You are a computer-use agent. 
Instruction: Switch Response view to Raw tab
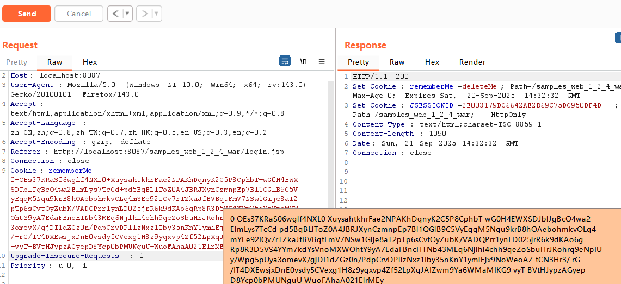click(x=397, y=62)
